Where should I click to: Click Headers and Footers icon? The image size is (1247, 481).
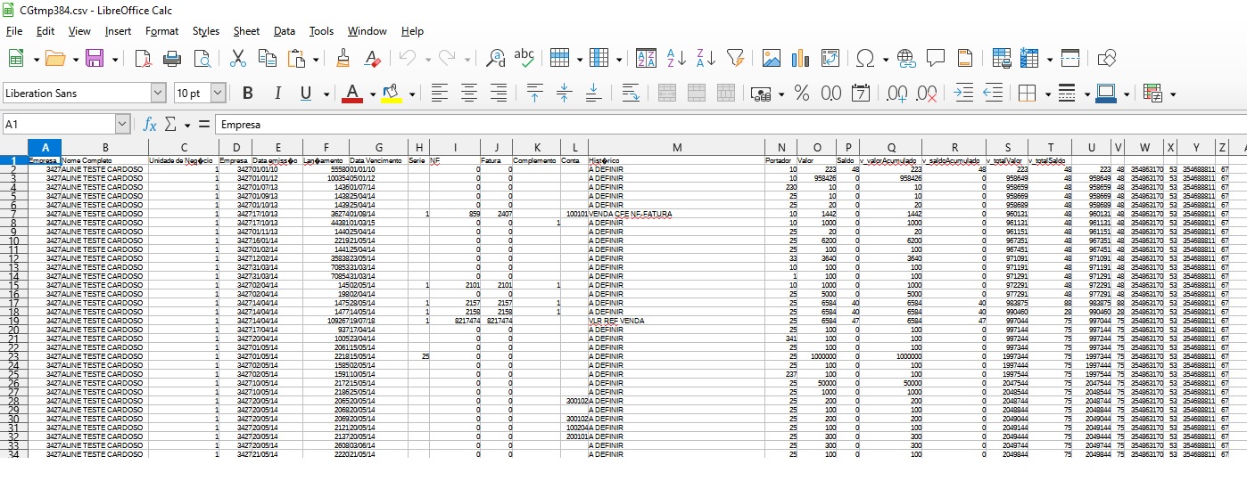pyautogui.click(x=965, y=59)
